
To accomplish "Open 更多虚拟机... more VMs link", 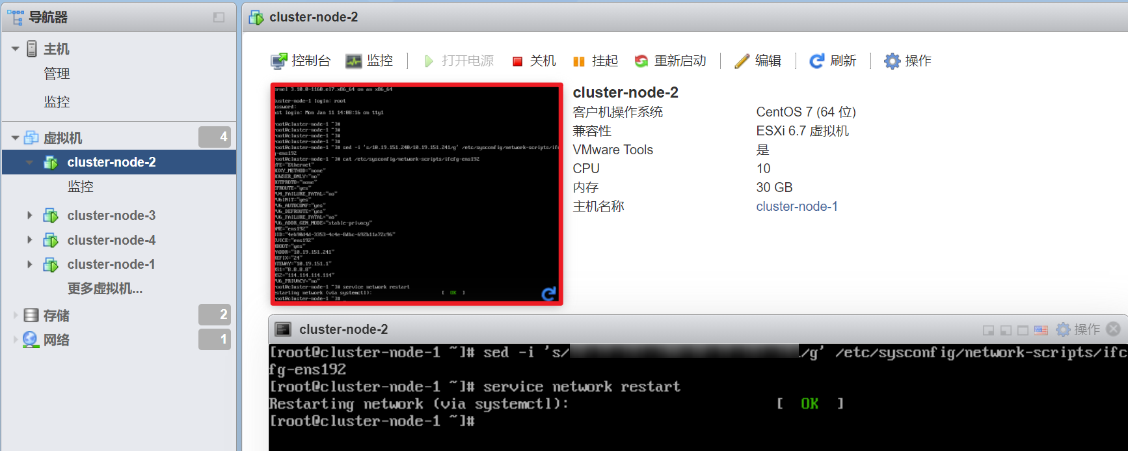I will coord(105,288).
